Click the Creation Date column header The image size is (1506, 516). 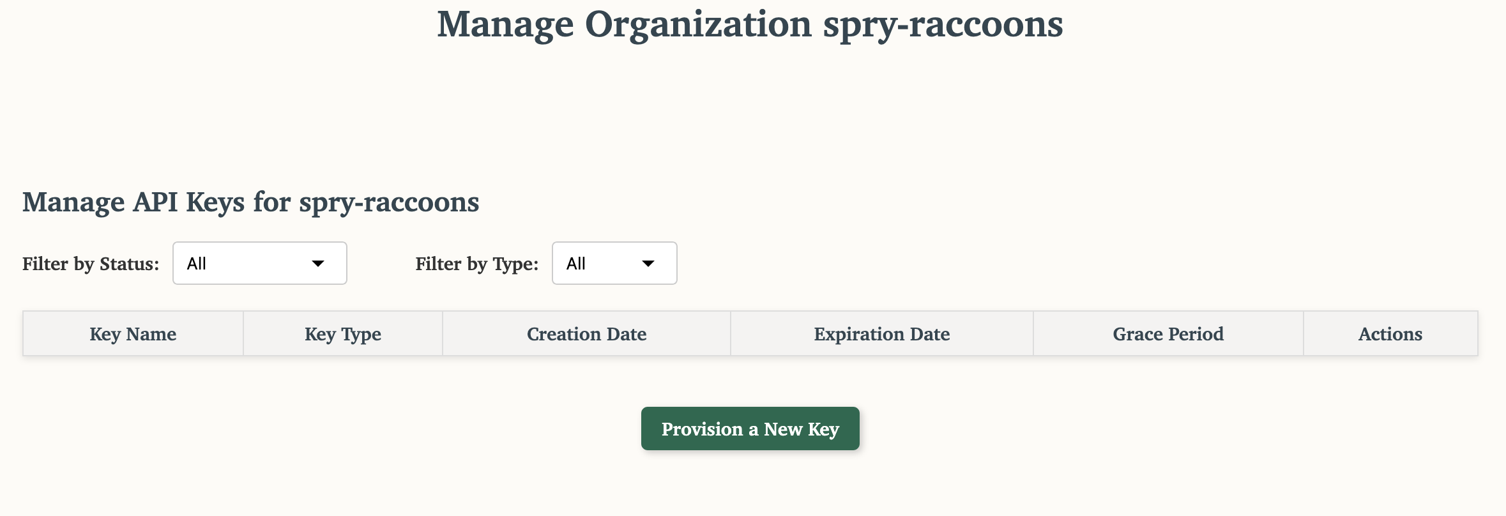[x=586, y=334]
